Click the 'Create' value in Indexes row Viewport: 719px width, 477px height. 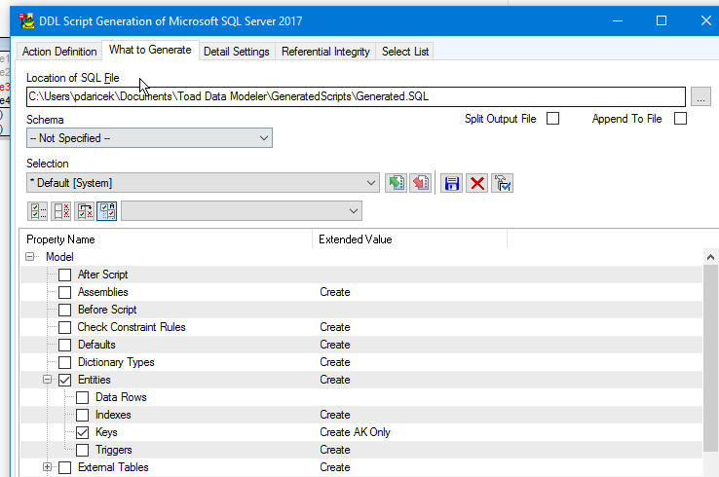coord(335,415)
